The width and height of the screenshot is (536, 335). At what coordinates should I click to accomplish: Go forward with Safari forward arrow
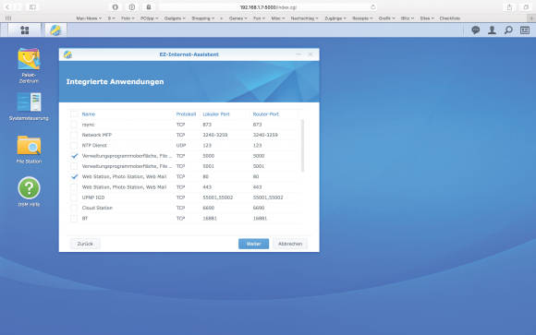[18, 6]
